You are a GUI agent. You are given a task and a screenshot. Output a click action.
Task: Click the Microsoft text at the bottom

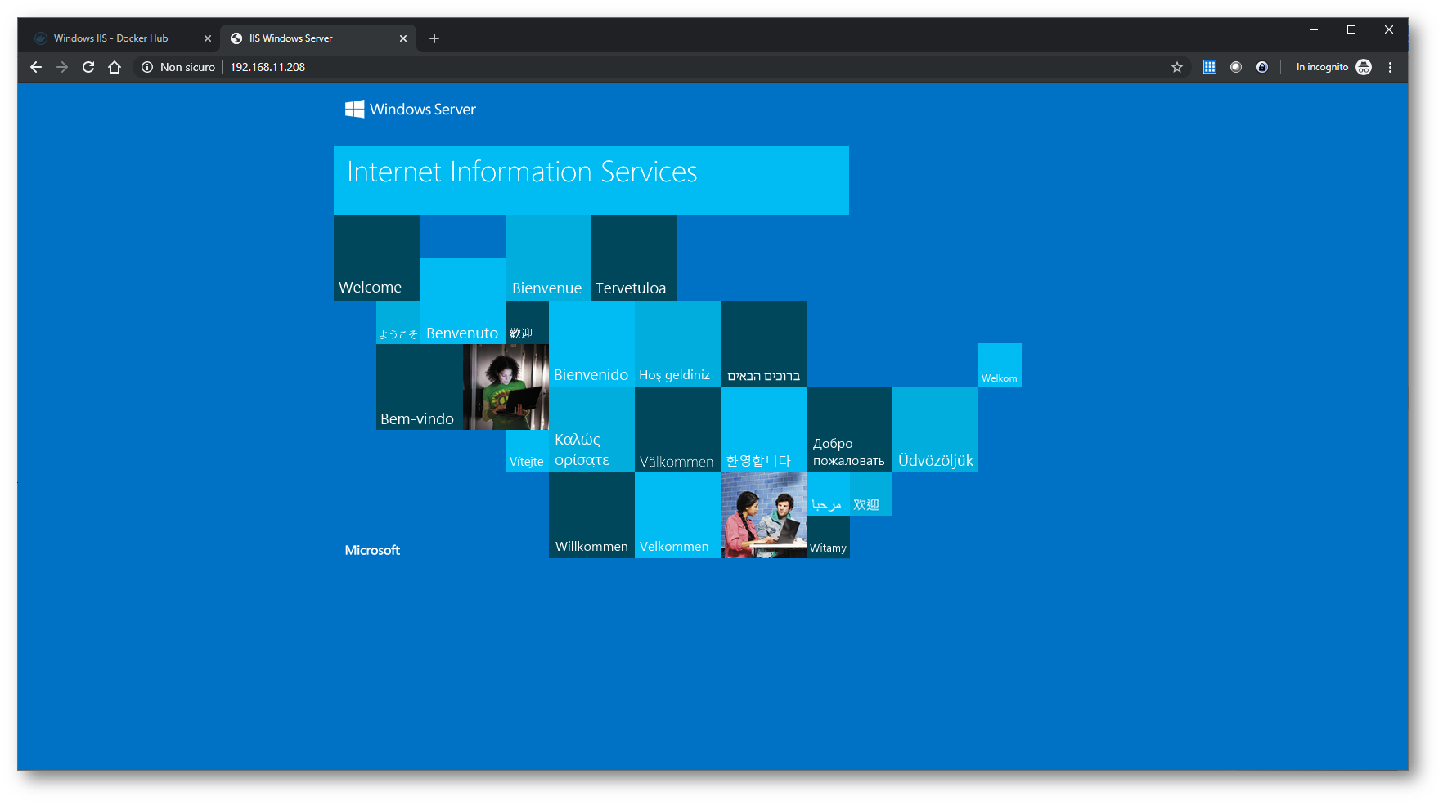(x=372, y=550)
